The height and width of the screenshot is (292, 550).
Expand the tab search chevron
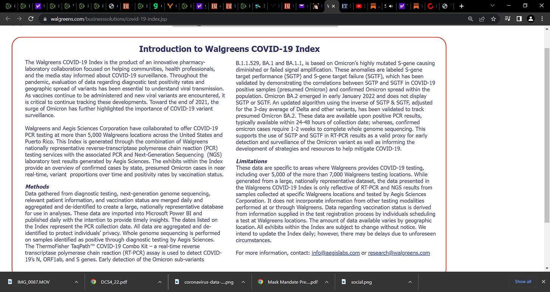point(492,6)
